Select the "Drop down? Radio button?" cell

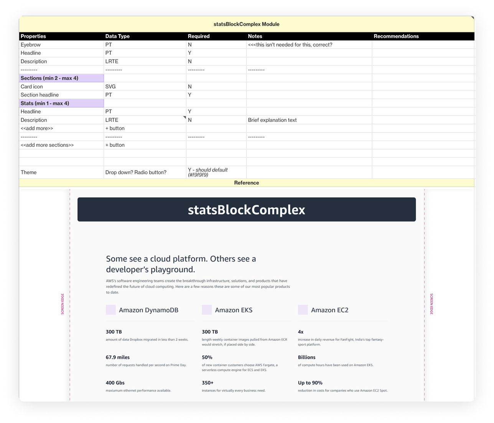pyautogui.click(x=145, y=172)
